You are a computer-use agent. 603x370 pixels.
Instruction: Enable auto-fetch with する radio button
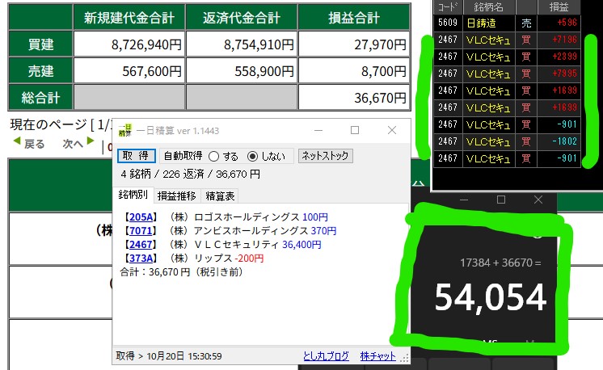pyautogui.click(x=214, y=156)
